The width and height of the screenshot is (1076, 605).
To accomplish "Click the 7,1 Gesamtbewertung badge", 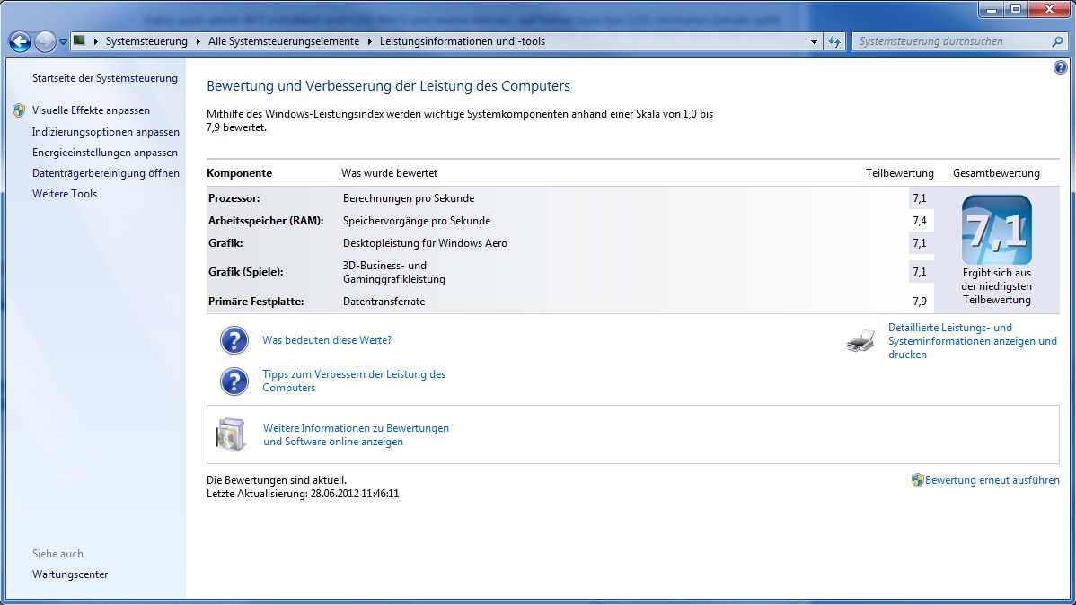I will [x=996, y=231].
